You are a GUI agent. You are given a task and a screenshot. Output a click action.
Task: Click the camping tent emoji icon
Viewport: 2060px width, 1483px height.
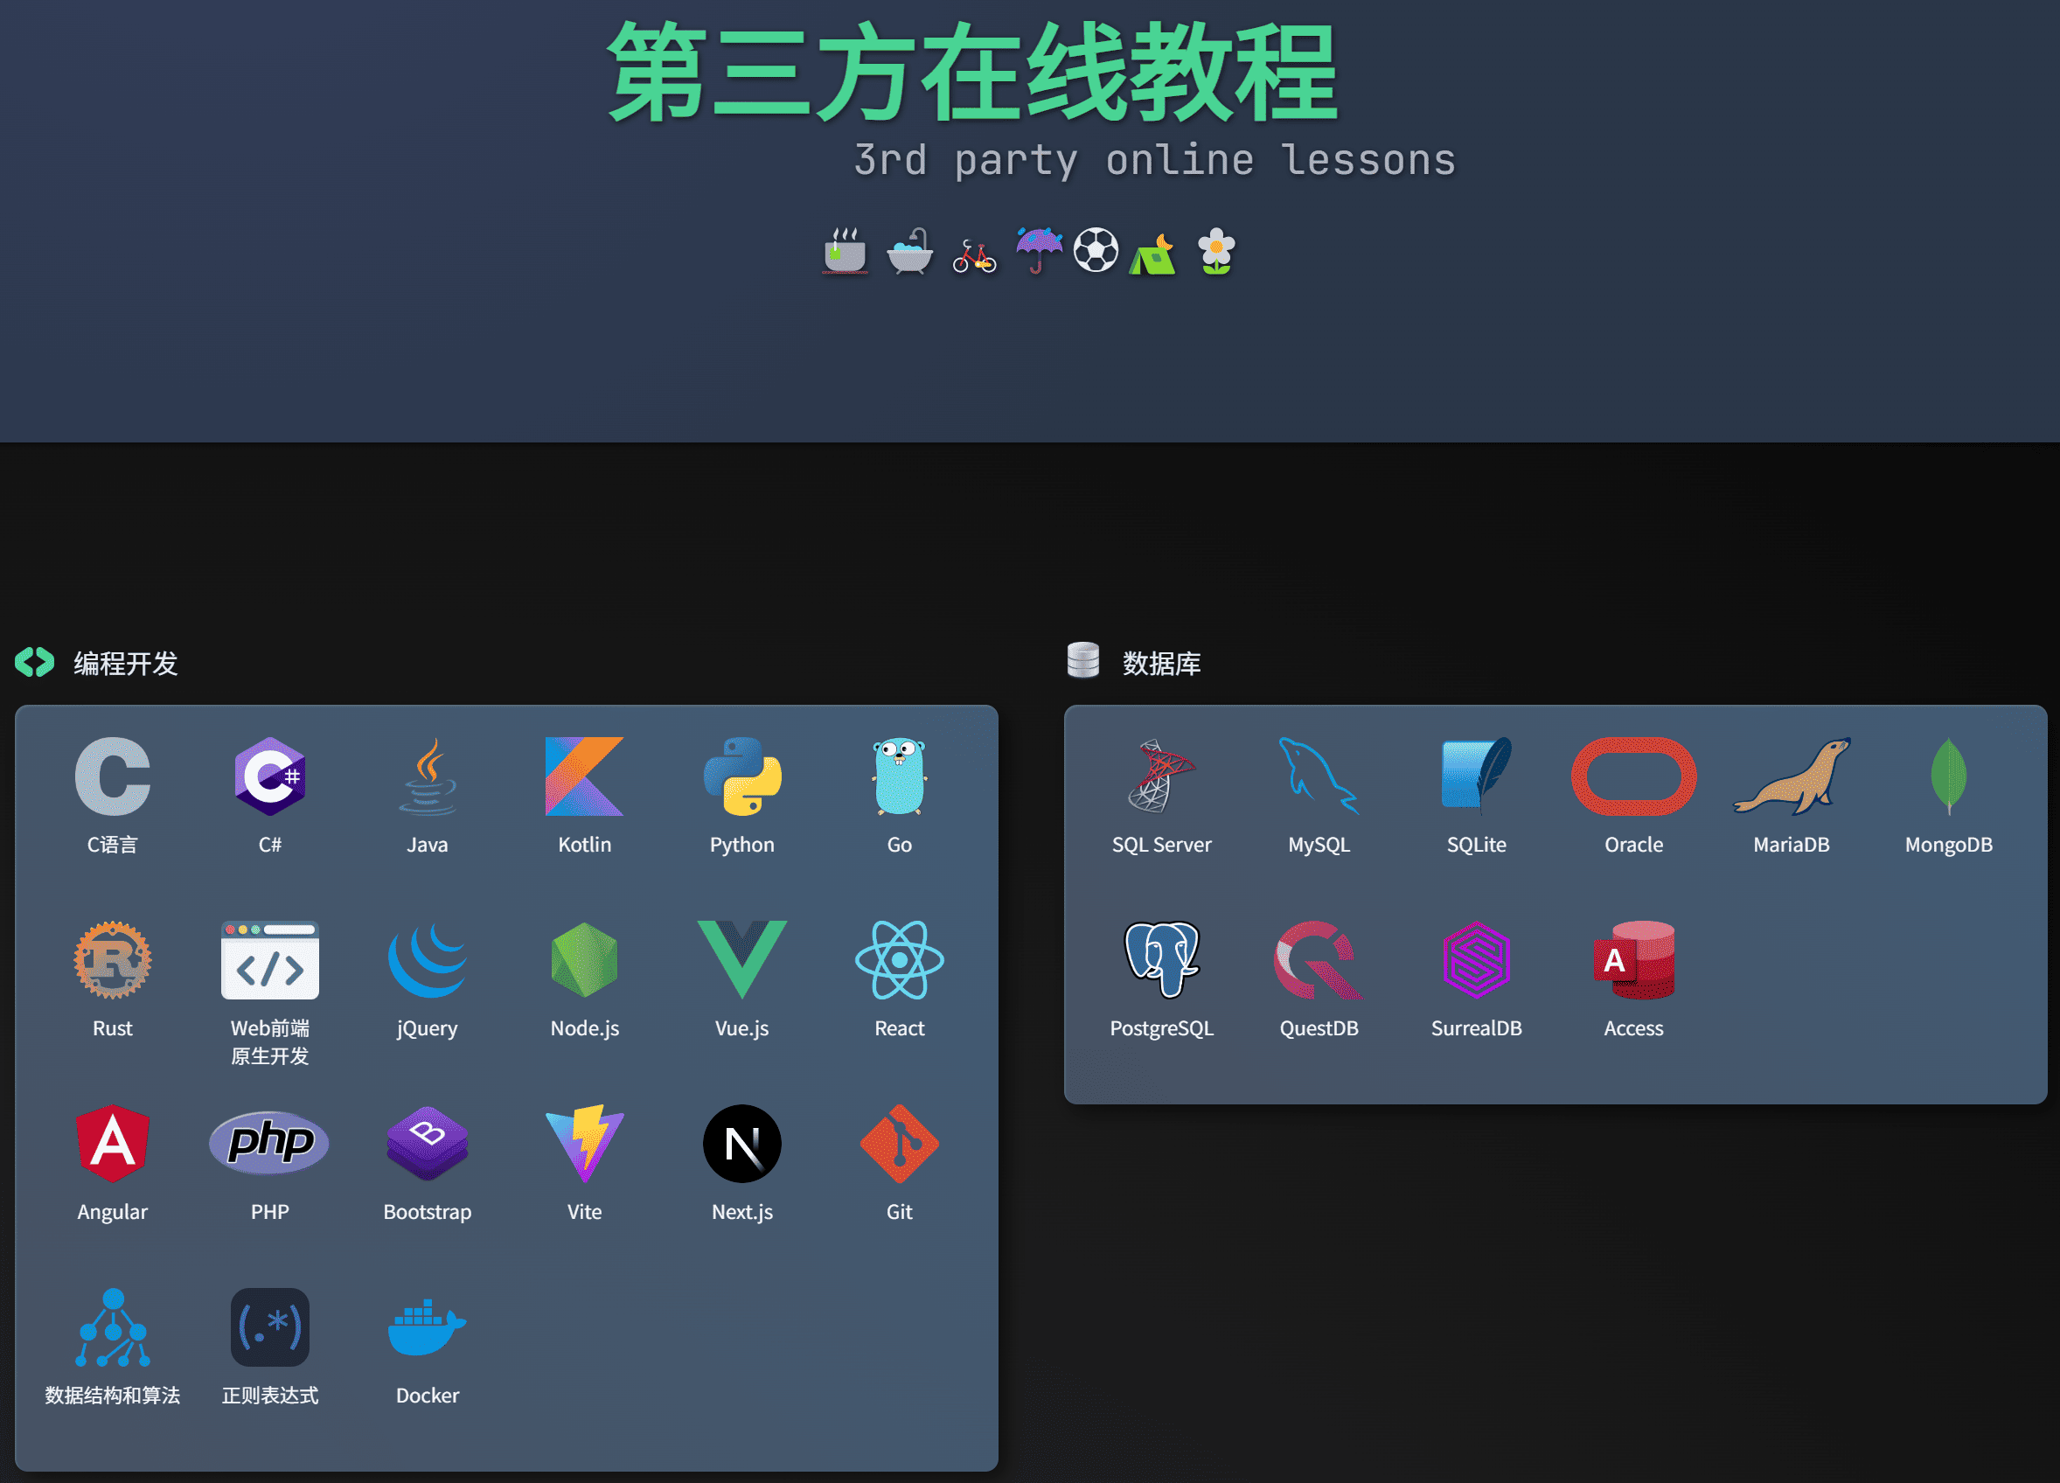click(1152, 254)
